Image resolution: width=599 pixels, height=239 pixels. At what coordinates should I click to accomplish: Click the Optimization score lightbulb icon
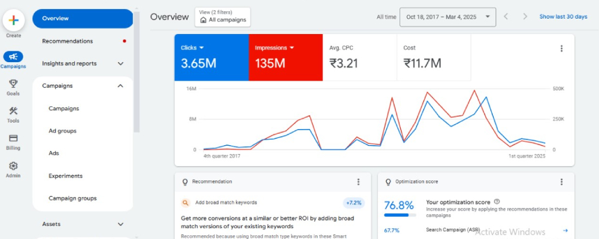[389, 182]
